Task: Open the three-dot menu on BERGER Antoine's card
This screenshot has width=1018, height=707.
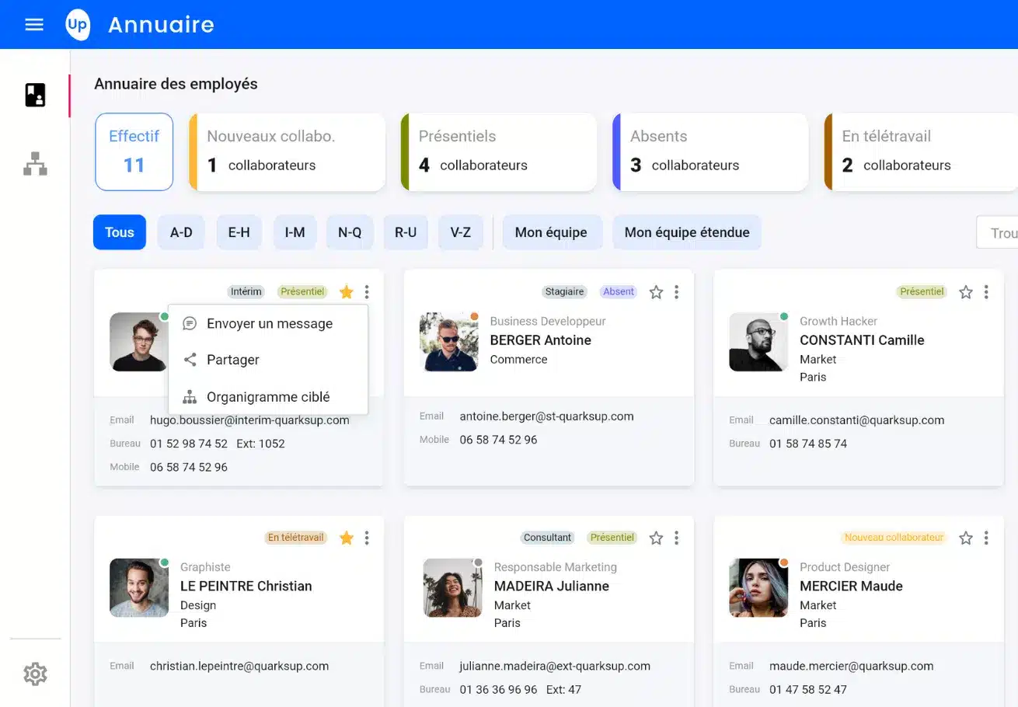Action: 676,291
